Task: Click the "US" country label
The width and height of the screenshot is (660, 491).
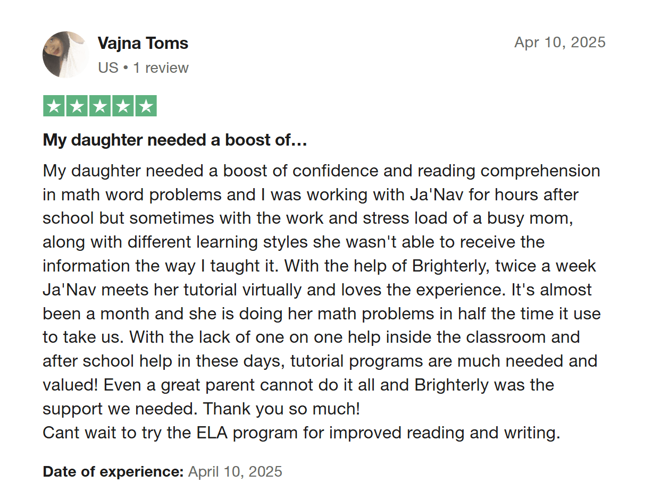Action: (x=108, y=68)
